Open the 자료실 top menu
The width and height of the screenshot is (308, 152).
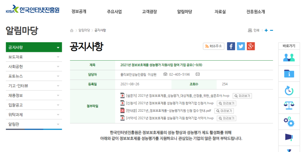pyautogui.click(x=220, y=12)
